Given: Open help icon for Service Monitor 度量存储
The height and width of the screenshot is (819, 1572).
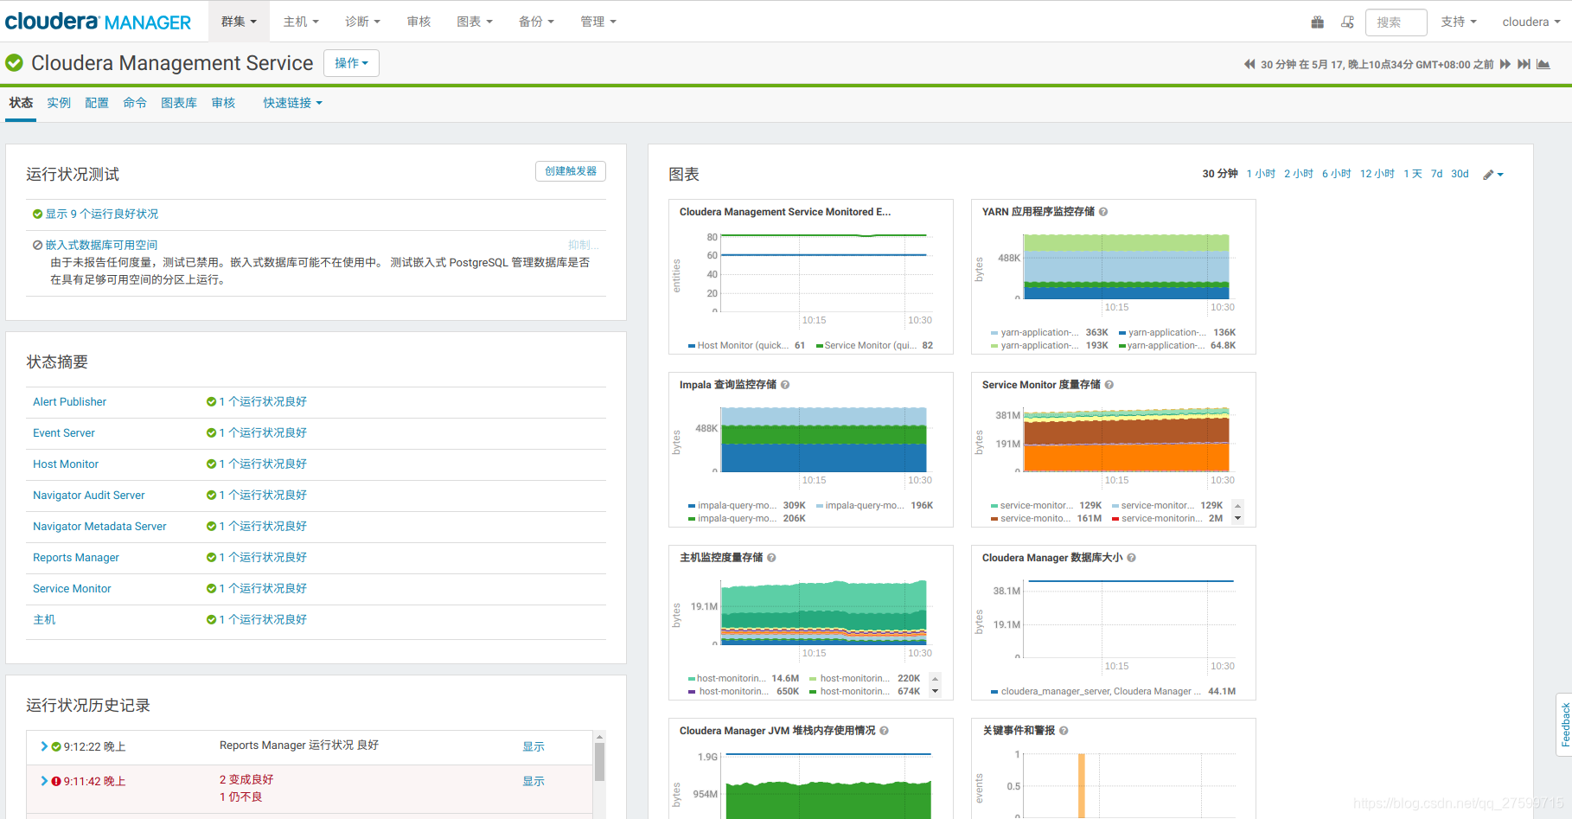Looking at the screenshot, I should pyautogui.click(x=1109, y=385).
